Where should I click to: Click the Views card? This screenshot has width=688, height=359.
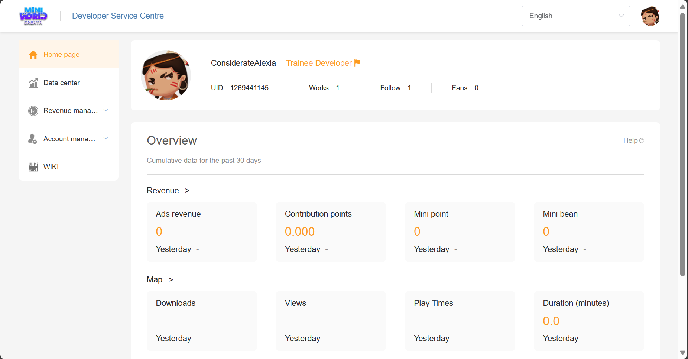(331, 321)
